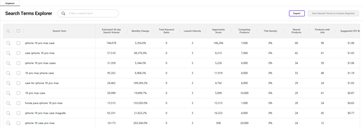Click the suggested CPC bid $0.87
This screenshot has height=128, width=363.
351,93
